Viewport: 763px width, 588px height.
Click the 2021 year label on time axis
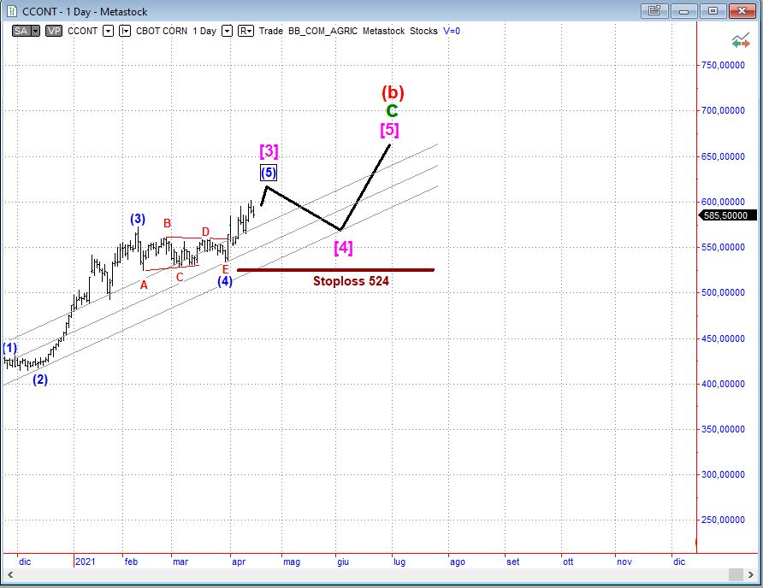(x=86, y=562)
